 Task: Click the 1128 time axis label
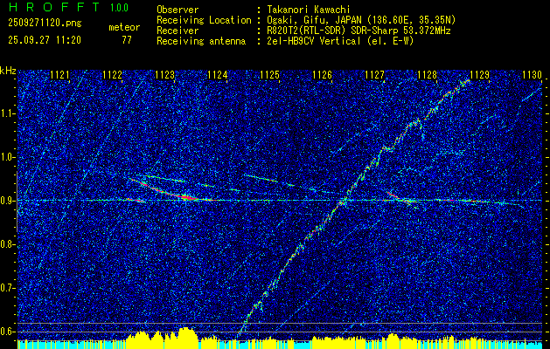tap(427, 75)
